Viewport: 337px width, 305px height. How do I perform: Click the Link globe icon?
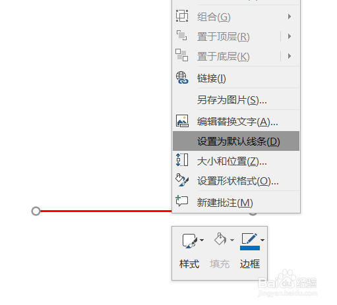pos(182,78)
